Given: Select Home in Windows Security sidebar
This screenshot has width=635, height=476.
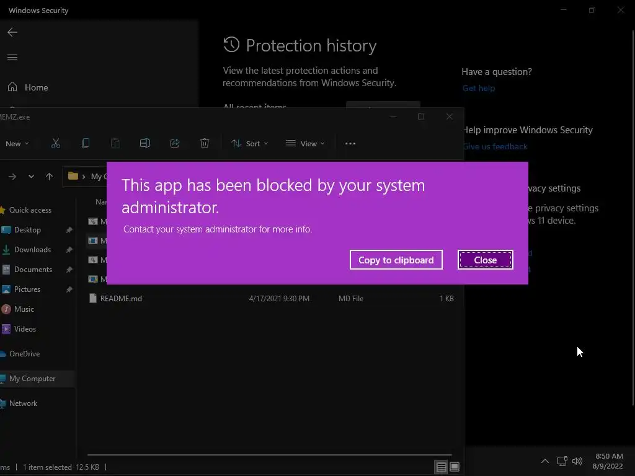Looking at the screenshot, I should pos(36,87).
